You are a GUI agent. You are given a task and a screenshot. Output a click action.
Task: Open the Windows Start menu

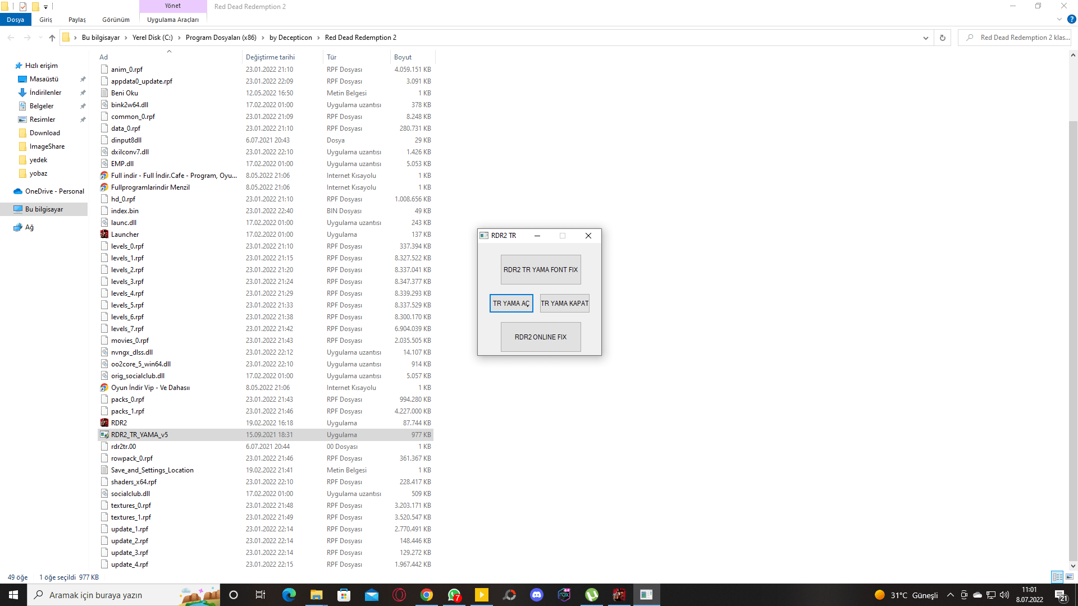pos(13,595)
